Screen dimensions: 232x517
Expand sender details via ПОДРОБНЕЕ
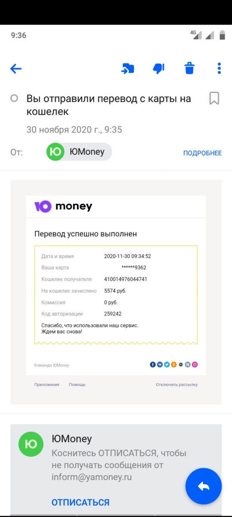202,153
